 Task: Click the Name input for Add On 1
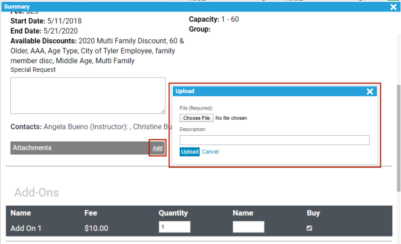pyautogui.click(x=248, y=227)
